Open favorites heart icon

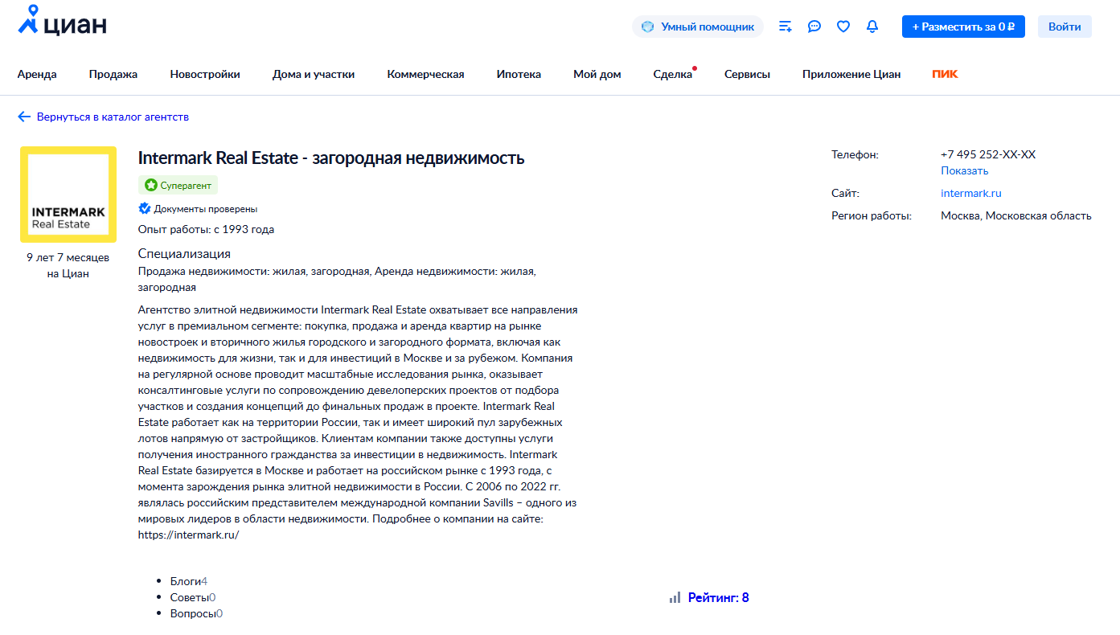(843, 27)
